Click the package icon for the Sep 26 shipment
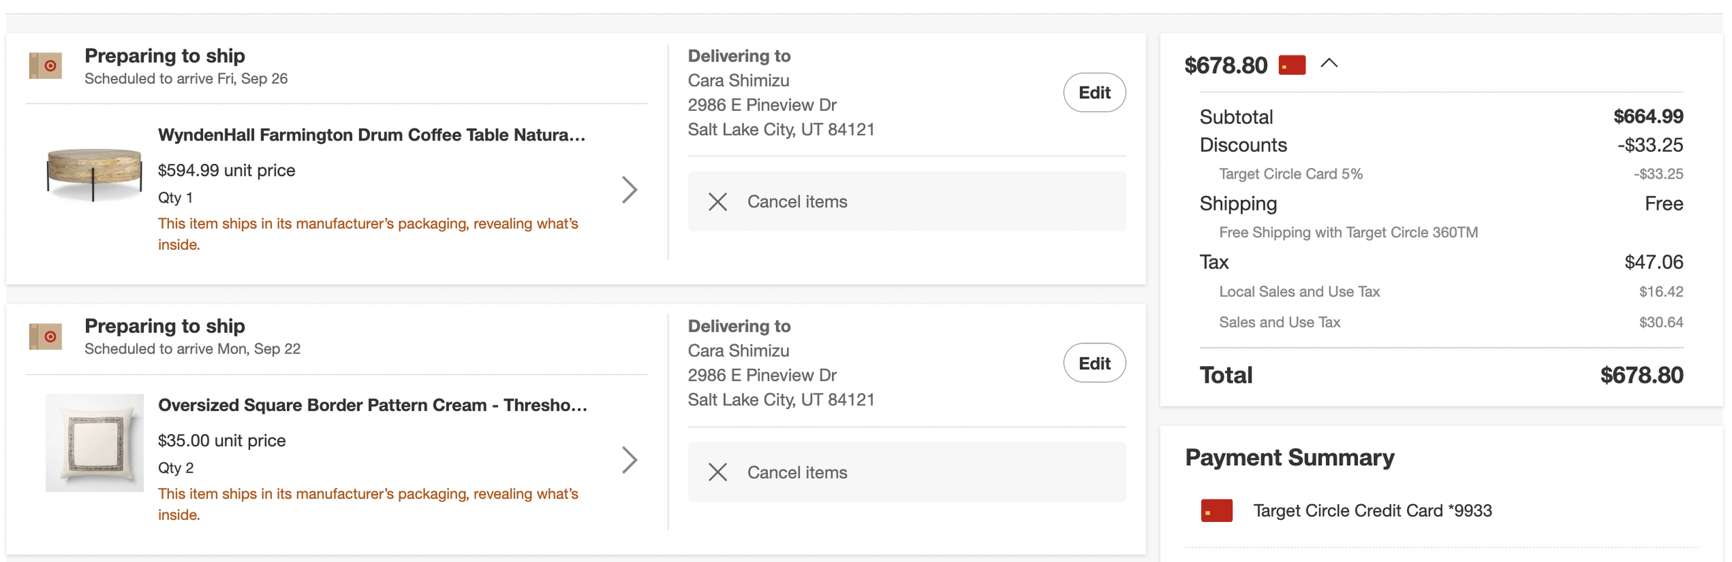1732x562 pixels. (x=46, y=66)
